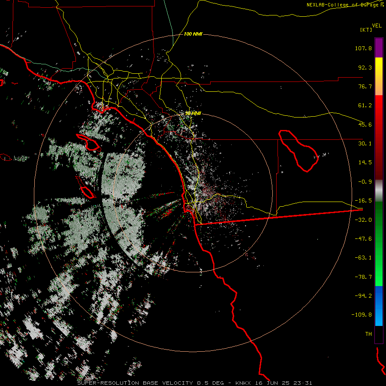This screenshot has width=386, height=386.
Task: Click the Santa Catalina Island outline
Action: tap(88, 142)
